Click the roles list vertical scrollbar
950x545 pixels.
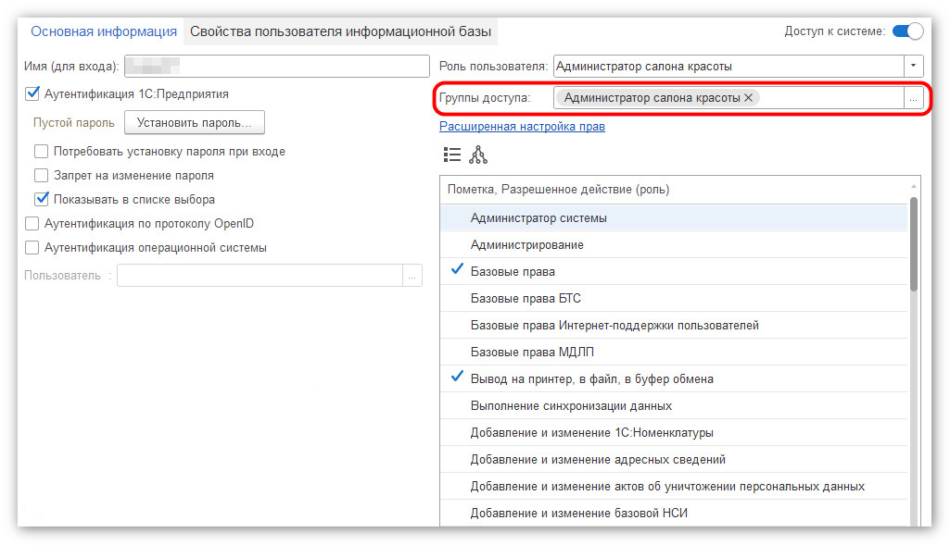(x=914, y=244)
